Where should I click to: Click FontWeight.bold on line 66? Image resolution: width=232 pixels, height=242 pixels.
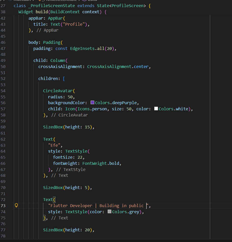[x=101, y=163]
